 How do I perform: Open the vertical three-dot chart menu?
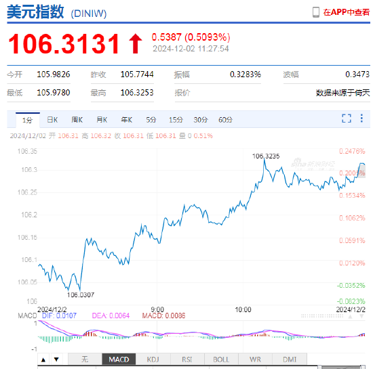point(361,118)
